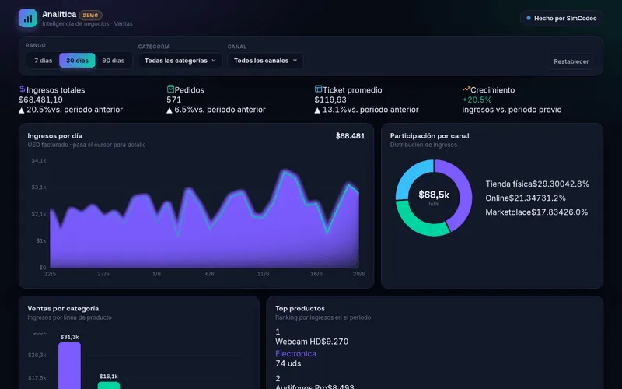The width and height of the screenshot is (622, 389).
Task: Click the DEMO badge
Action: (90, 15)
